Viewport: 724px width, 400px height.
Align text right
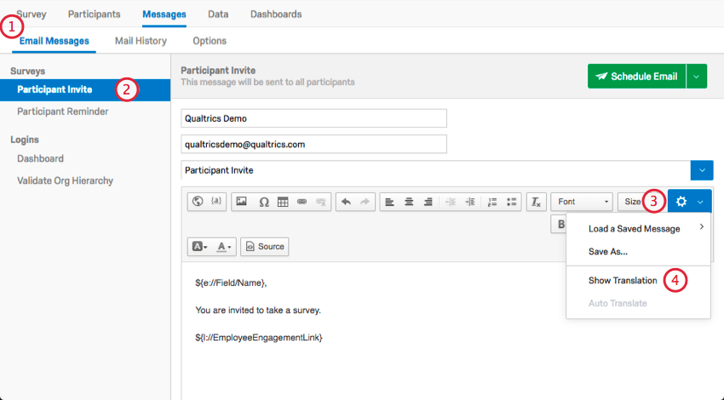(428, 202)
